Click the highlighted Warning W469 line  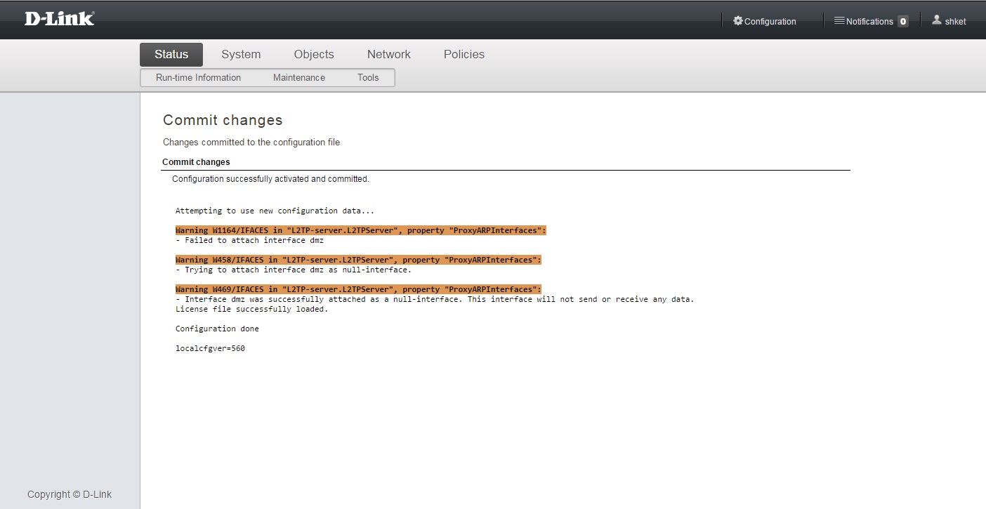click(x=358, y=289)
